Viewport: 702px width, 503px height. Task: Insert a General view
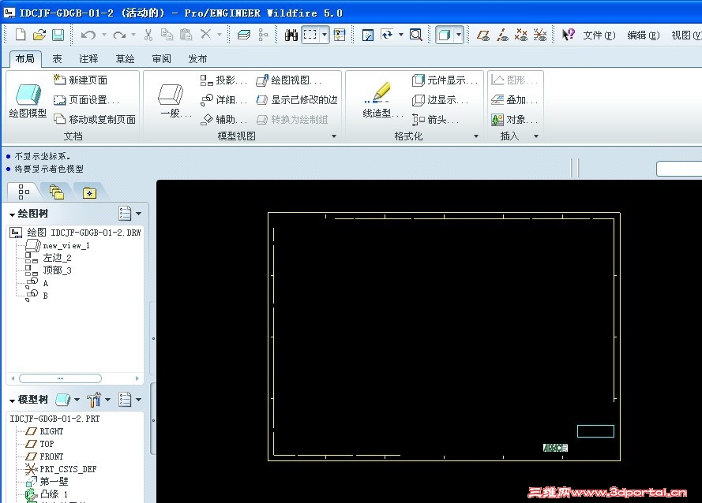[x=171, y=101]
